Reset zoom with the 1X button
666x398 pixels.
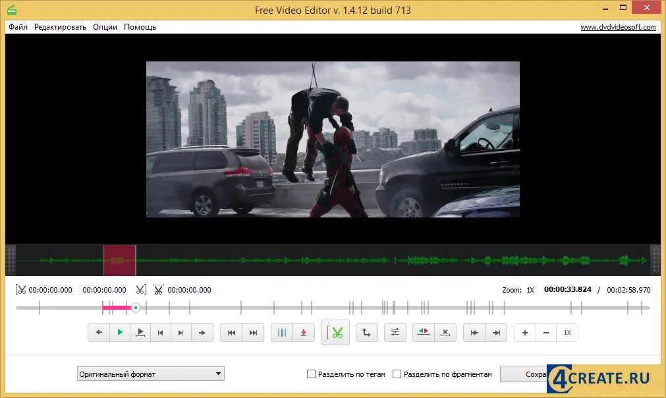(x=567, y=333)
